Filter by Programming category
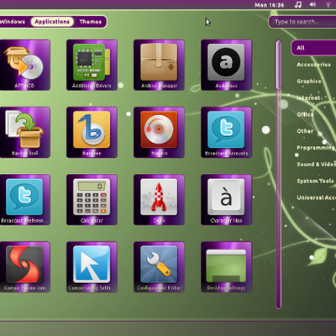The image size is (336, 336). (316, 148)
